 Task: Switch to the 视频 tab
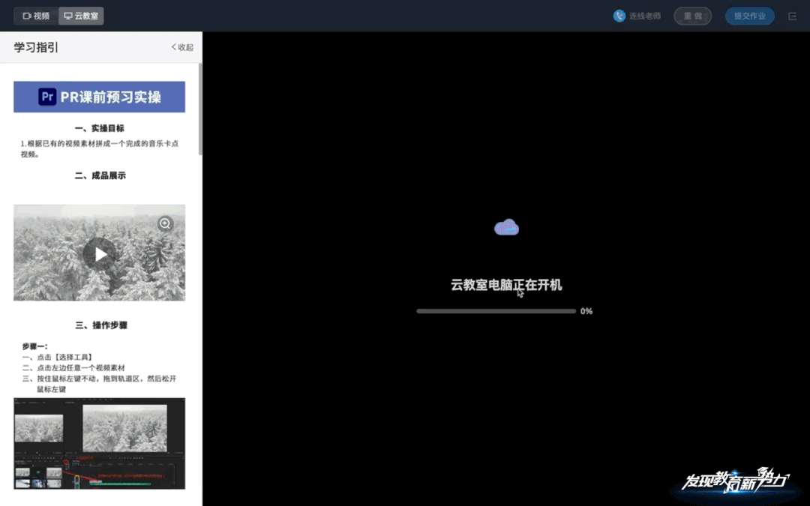35,15
